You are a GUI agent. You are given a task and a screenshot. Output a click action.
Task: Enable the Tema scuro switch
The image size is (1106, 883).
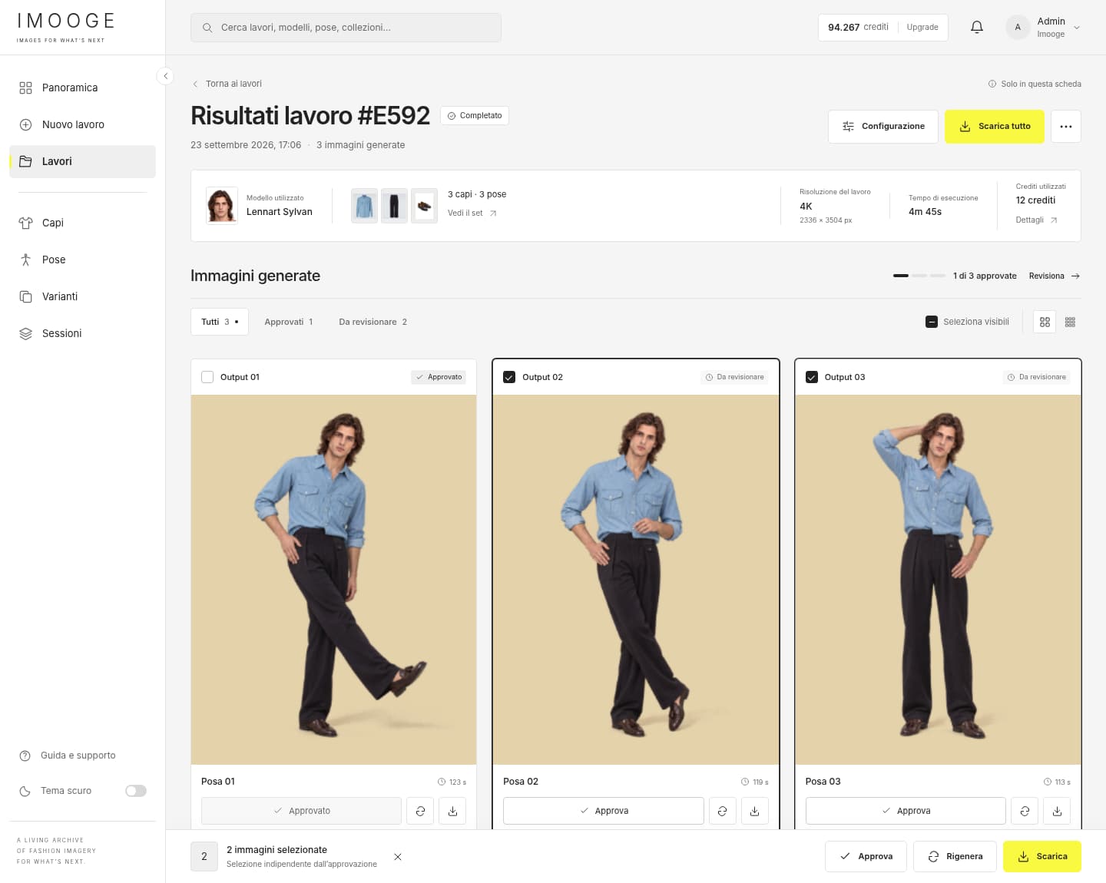coord(136,791)
